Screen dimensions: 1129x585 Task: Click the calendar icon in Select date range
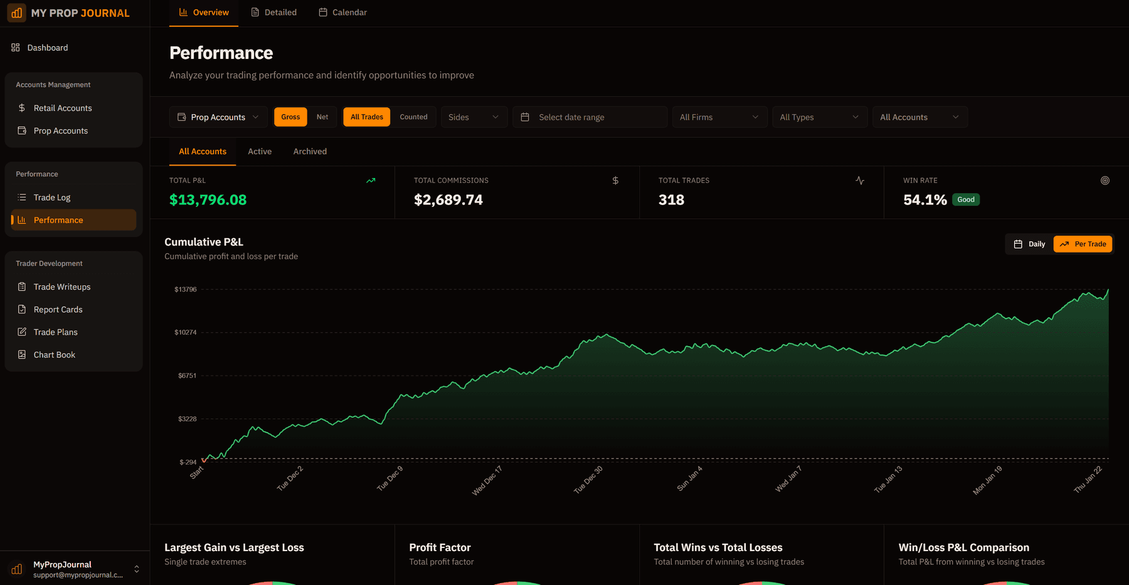click(526, 117)
